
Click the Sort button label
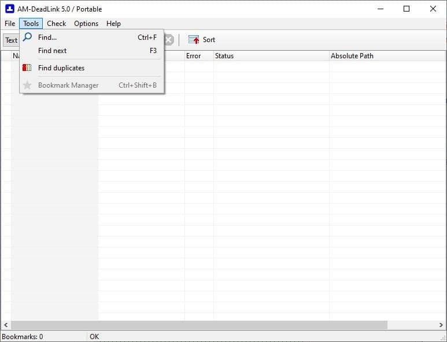[209, 40]
